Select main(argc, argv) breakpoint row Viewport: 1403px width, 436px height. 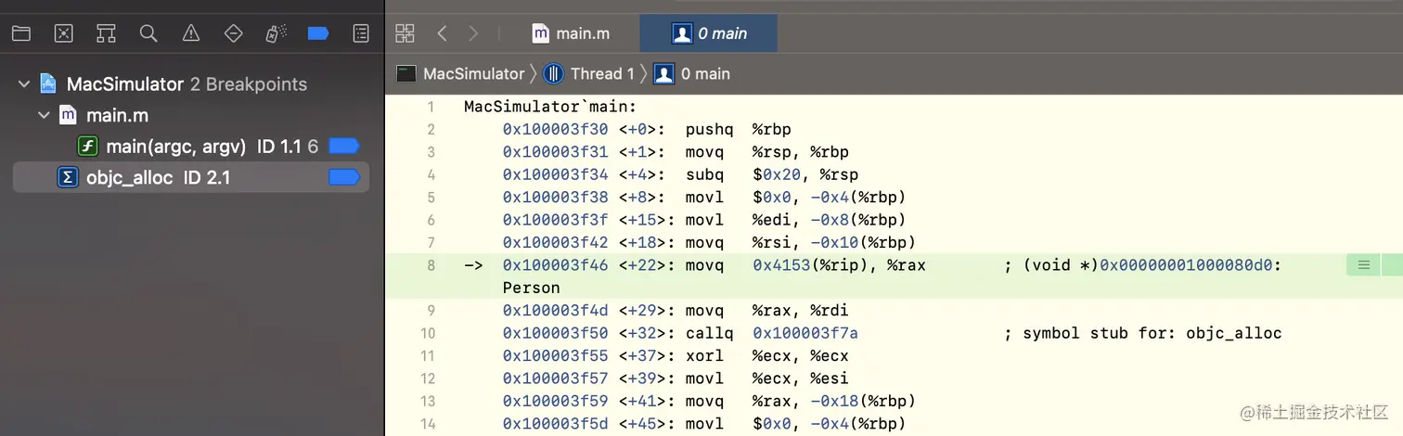[191, 147]
